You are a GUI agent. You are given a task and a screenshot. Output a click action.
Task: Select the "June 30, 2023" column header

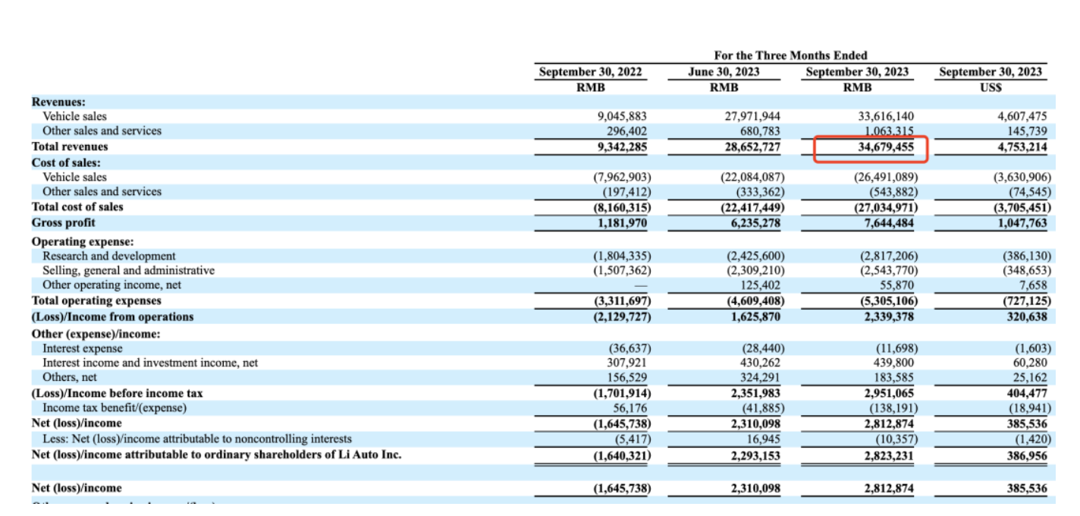(x=724, y=72)
